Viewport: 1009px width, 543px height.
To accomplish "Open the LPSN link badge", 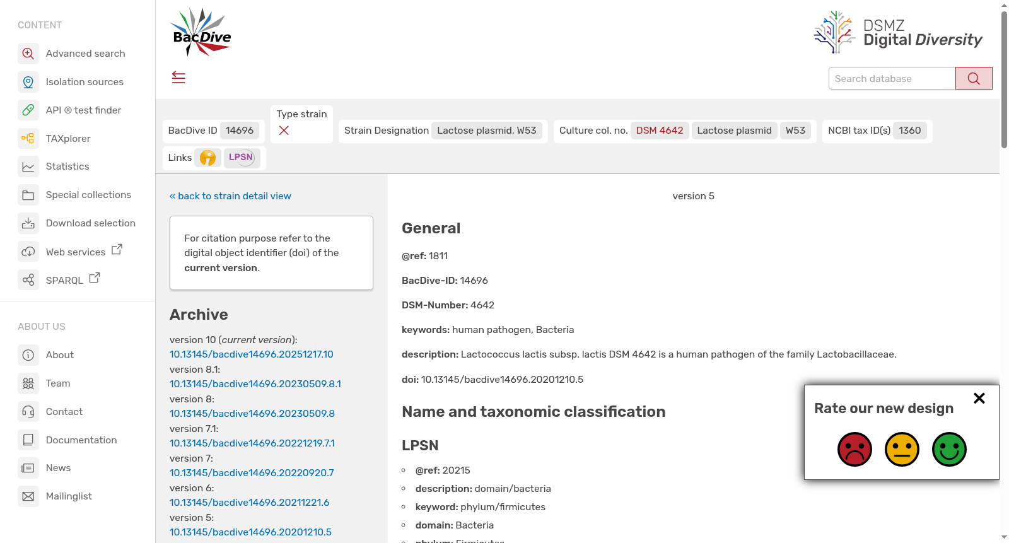I will tap(242, 158).
